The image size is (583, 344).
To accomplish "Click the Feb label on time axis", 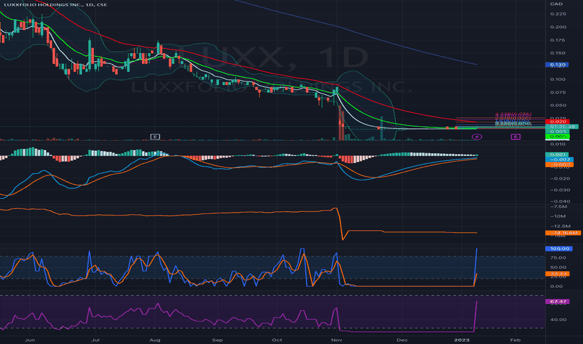I will pos(515,340).
